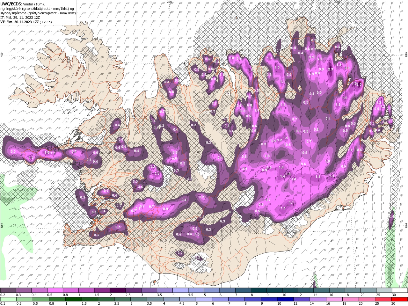Select the 12 violet swatch in lower legend row
The image size is (408, 306).
pos(302,299)
